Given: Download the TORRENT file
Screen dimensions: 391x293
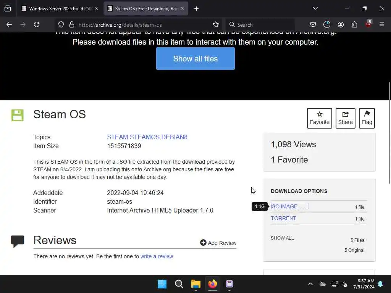Looking at the screenshot, I should click(284, 219).
